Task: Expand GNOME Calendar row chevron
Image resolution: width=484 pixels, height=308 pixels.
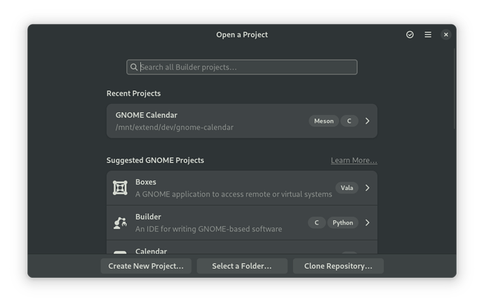Action: point(368,121)
